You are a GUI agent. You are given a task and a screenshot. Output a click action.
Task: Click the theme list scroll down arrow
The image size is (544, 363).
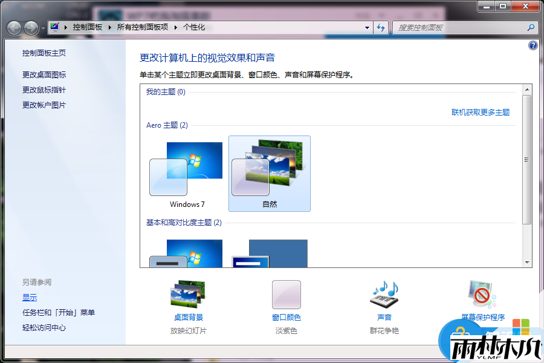[x=527, y=263]
